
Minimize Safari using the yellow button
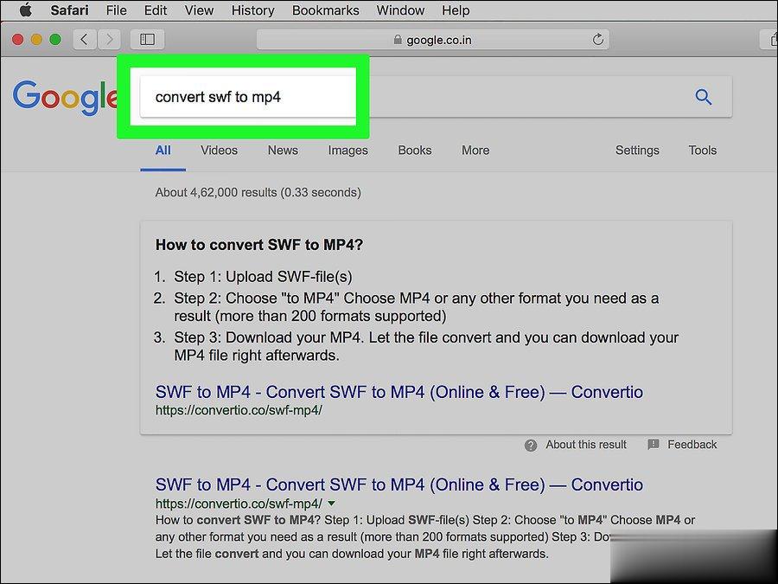pos(36,39)
